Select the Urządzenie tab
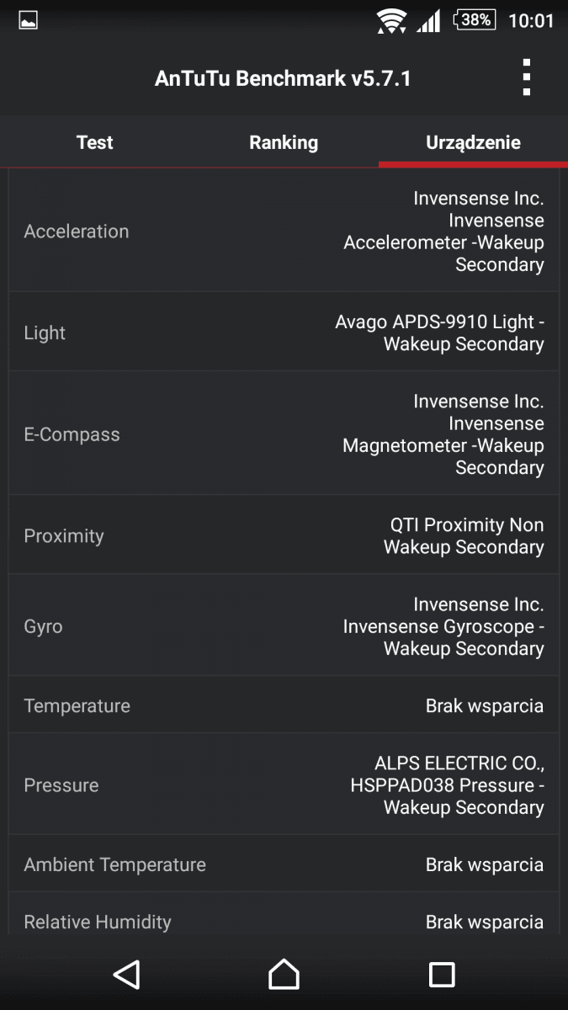This screenshot has width=568, height=1010. tap(473, 142)
